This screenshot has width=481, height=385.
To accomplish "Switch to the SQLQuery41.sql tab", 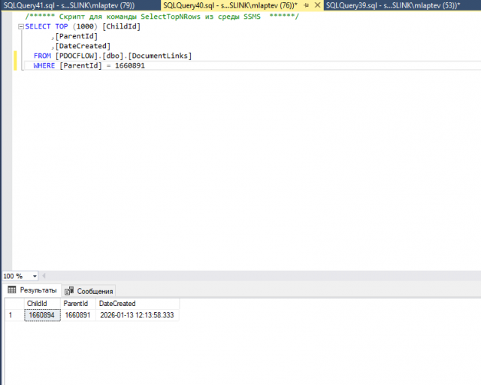I will tap(69, 5).
